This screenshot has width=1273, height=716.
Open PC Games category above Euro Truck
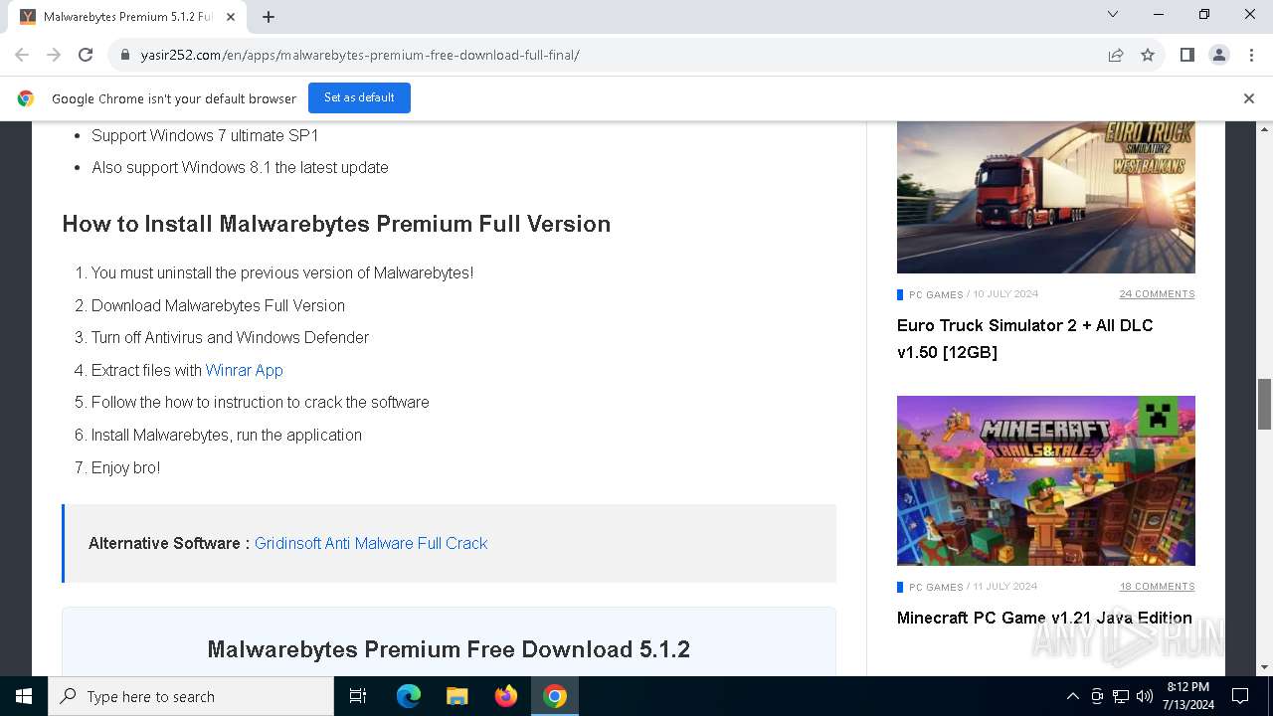pyautogui.click(x=936, y=294)
